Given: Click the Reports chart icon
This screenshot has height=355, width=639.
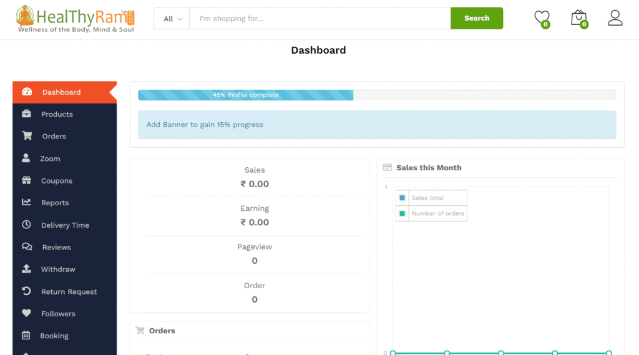Looking at the screenshot, I should coord(26,202).
